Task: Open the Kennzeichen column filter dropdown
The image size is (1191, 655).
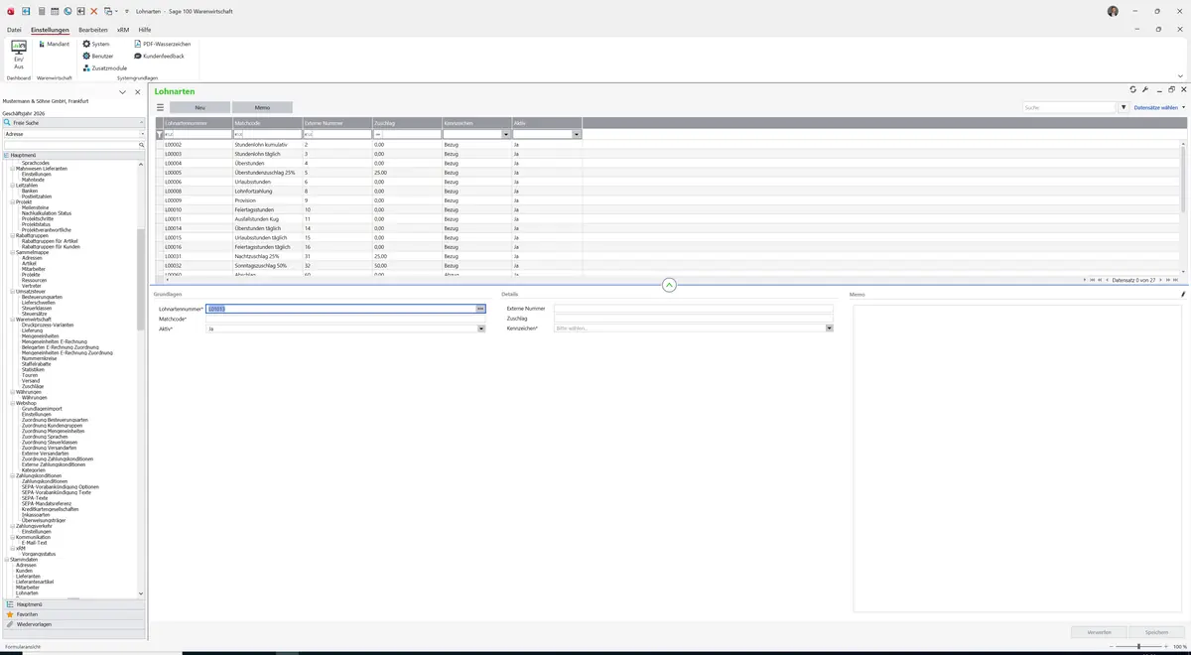Action: (506, 135)
